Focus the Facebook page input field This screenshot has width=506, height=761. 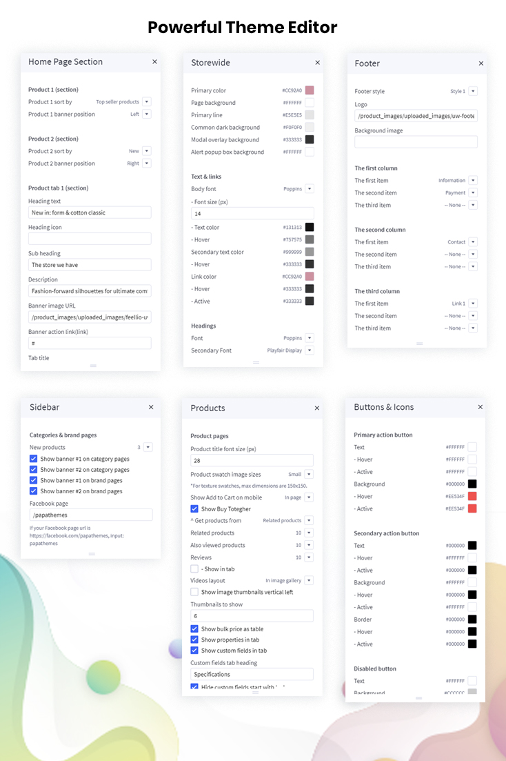click(x=91, y=515)
